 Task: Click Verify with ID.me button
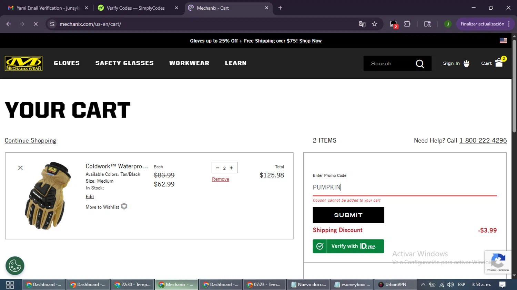coord(348,246)
